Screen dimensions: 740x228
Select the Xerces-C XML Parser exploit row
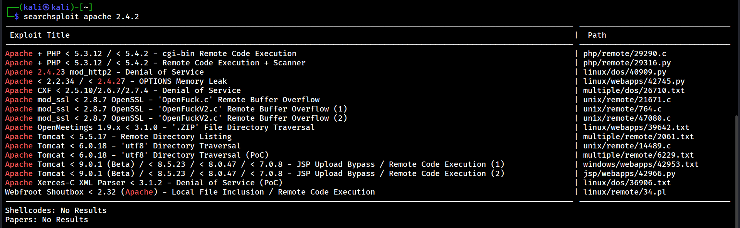143,183
